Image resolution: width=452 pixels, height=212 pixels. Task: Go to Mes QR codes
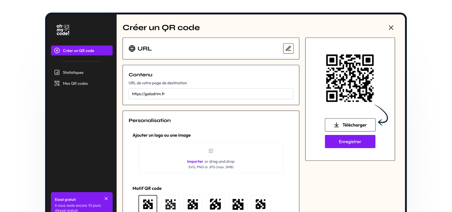coord(75,83)
